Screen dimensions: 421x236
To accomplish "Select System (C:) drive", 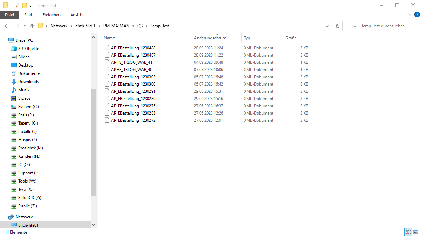I will pos(29,107).
